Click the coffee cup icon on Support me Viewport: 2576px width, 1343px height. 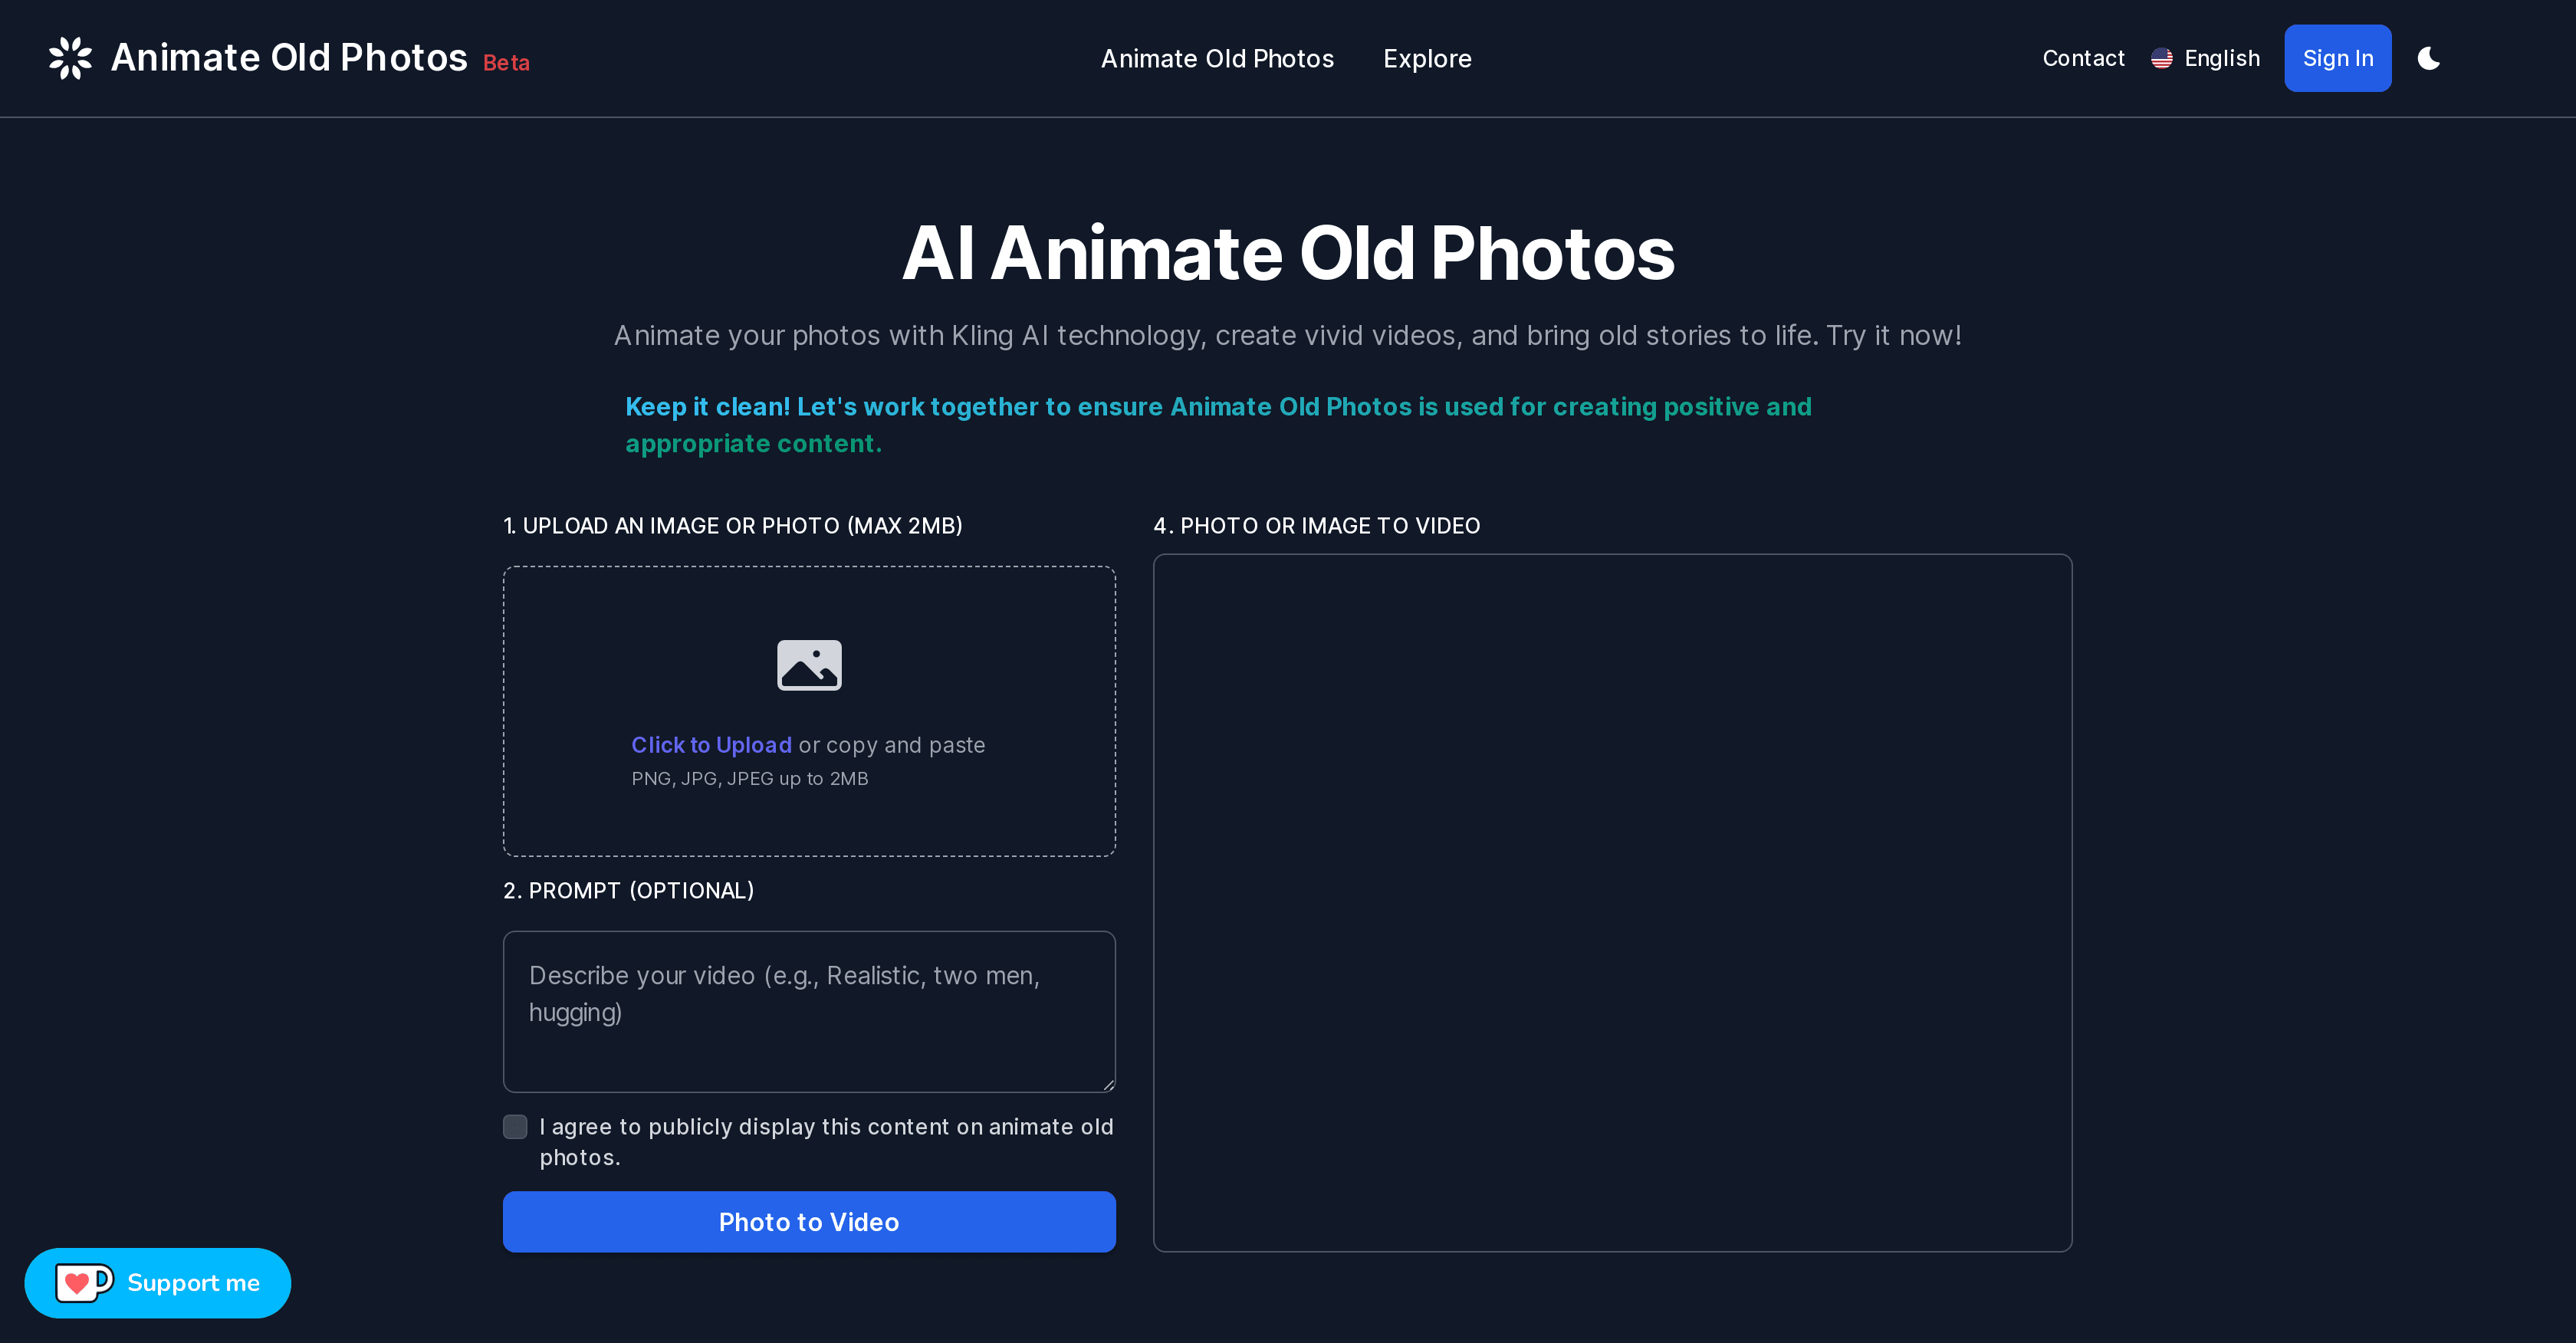[84, 1283]
